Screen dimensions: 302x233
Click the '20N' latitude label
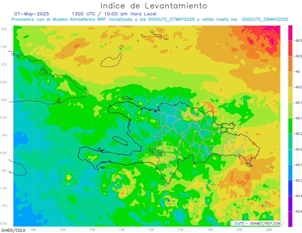pos(4,100)
